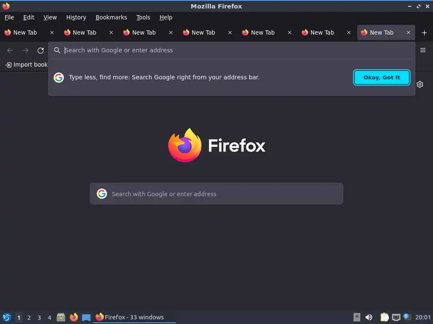Show desktop using blue taskbar icon
Image resolution: width=433 pixels, height=324 pixels.
coord(86,318)
